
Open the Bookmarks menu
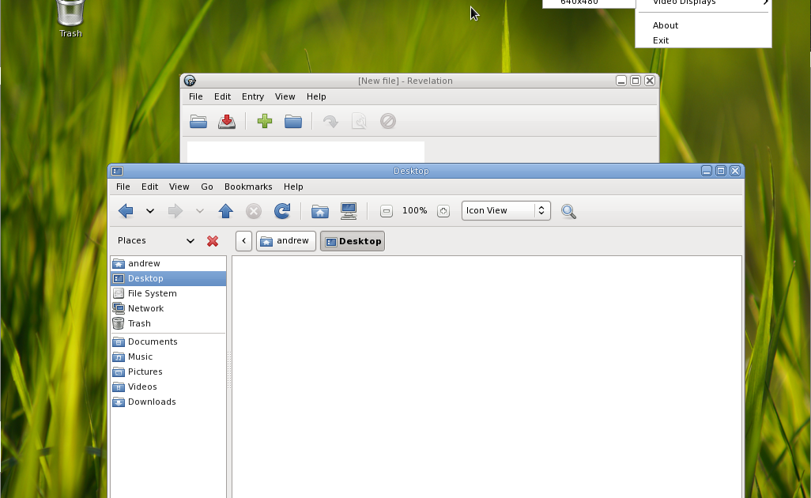(x=248, y=187)
